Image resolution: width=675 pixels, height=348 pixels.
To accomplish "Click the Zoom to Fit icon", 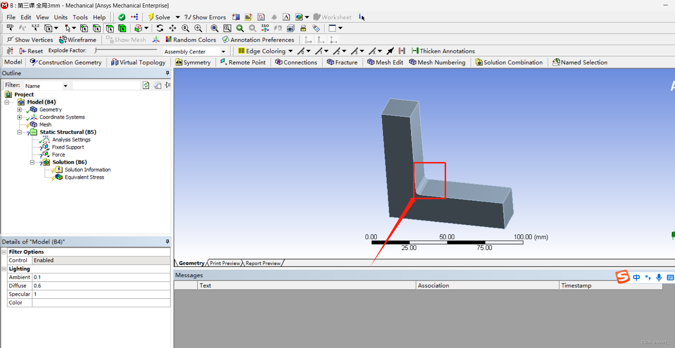I will [214, 28].
